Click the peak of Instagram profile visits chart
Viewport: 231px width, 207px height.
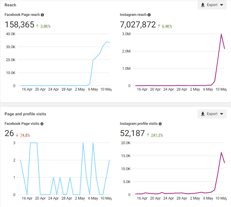click(x=221, y=153)
